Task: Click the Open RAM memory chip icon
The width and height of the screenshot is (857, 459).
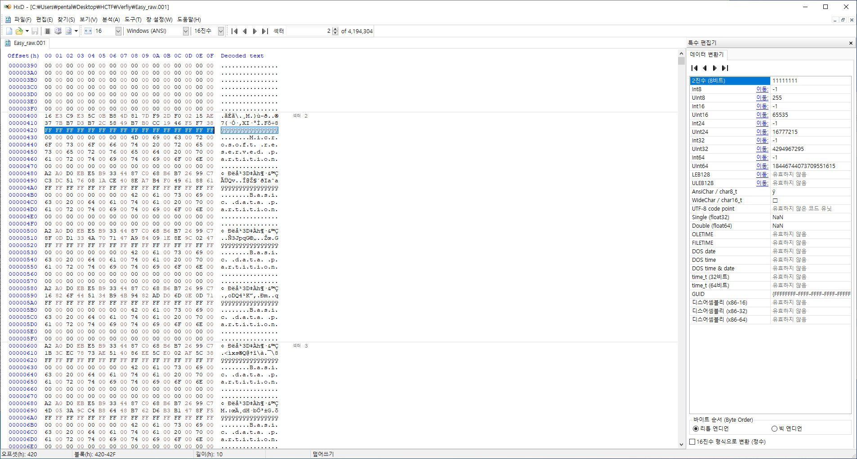Action: pyautogui.click(x=48, y=31)
